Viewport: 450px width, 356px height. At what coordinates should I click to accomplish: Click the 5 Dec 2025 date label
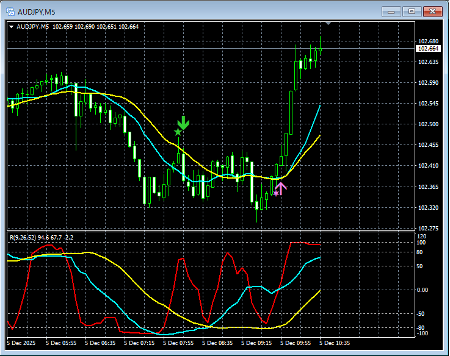click(22, 343)
